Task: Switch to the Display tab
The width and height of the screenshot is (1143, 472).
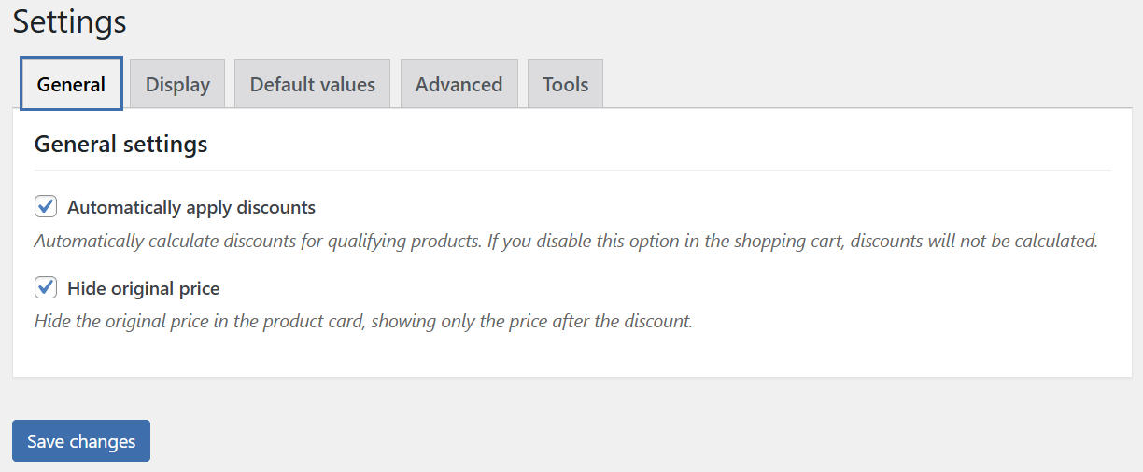Action: click(x=177, y=84)
